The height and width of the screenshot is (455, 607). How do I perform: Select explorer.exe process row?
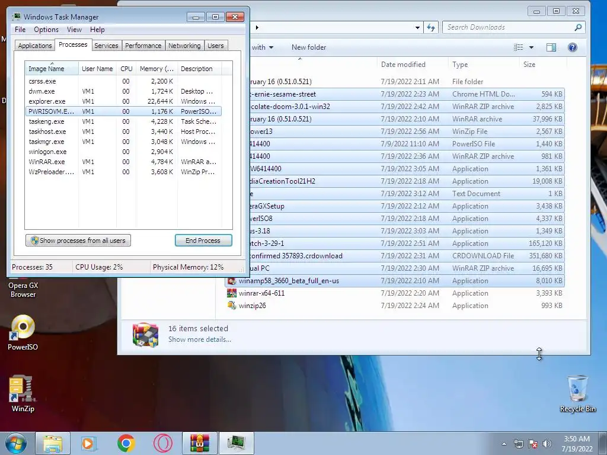[x=123, y=101]
